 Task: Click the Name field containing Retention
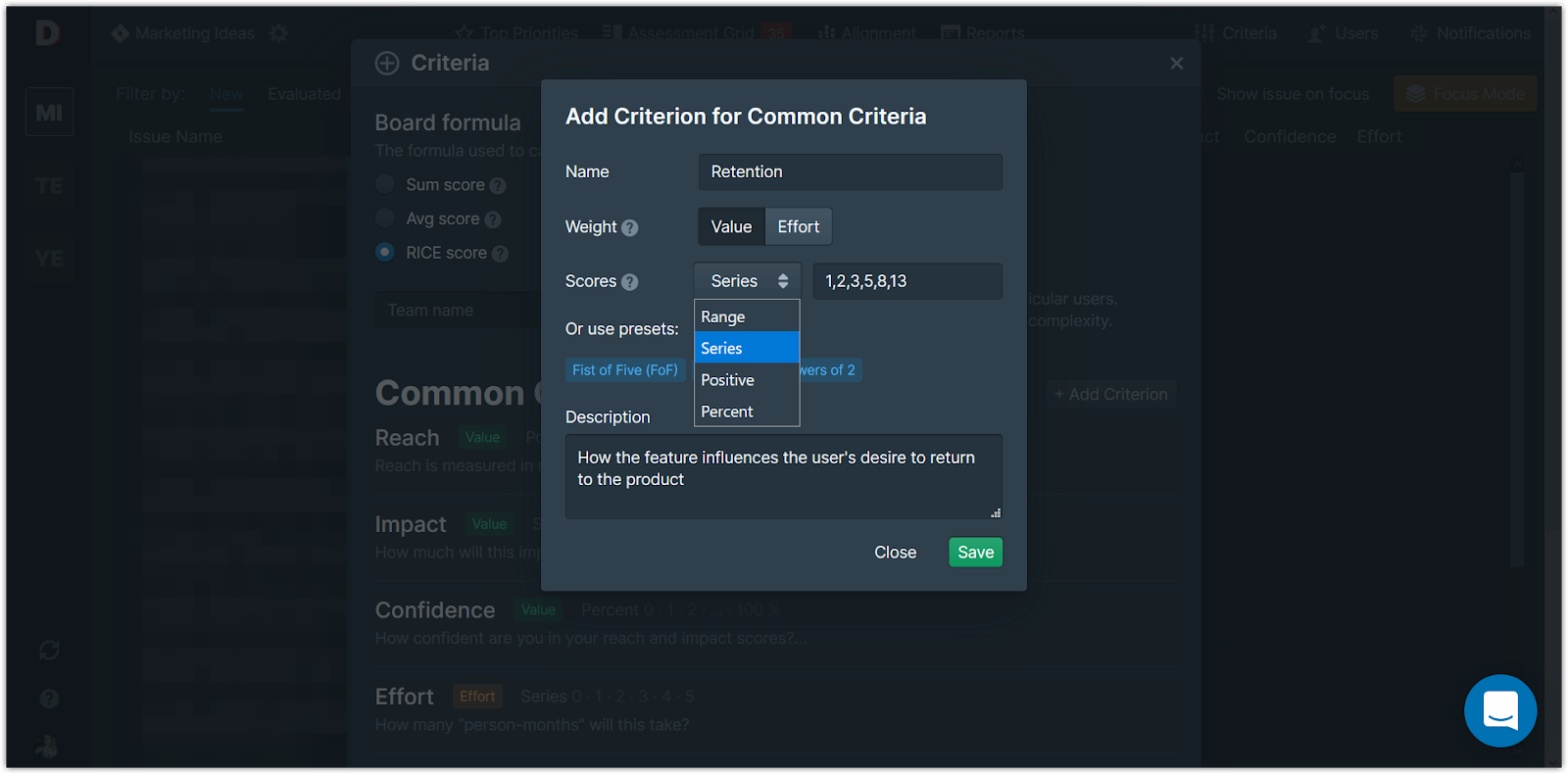tap(851, 171)
